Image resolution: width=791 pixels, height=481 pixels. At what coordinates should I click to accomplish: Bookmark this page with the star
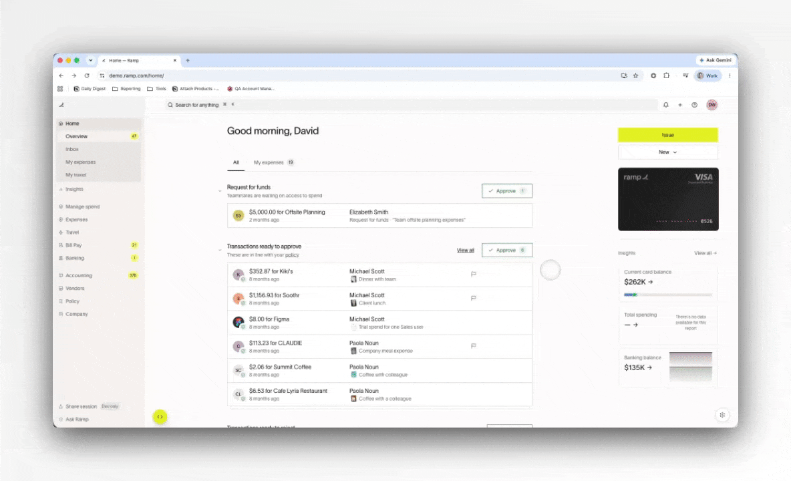pos(635,75)
